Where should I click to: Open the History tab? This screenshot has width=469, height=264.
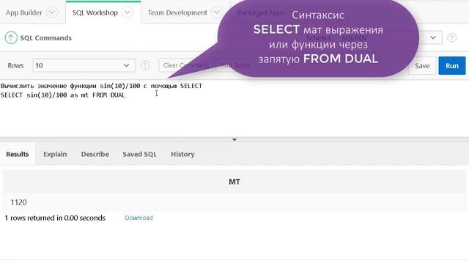click(182, 154)
